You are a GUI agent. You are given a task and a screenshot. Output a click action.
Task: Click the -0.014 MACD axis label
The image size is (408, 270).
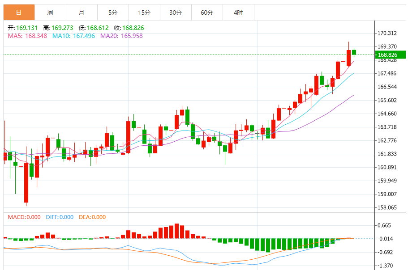point(385,239)
